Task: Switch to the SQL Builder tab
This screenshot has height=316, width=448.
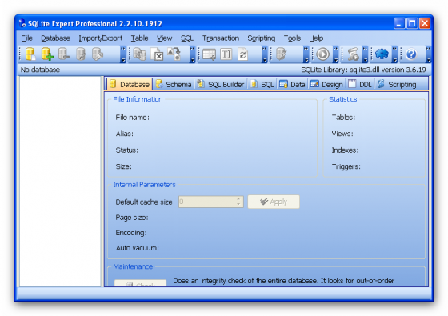Action: click(221, 84)
